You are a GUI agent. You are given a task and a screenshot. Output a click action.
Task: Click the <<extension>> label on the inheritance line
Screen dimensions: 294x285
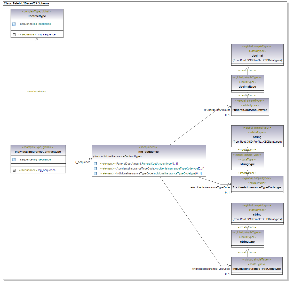pyautogui.click(x=36, y=91)
